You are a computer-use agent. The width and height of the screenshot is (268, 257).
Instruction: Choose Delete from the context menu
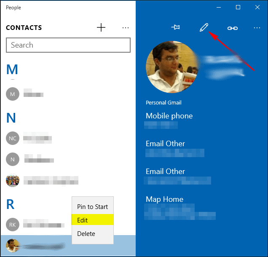pos(92,233)
